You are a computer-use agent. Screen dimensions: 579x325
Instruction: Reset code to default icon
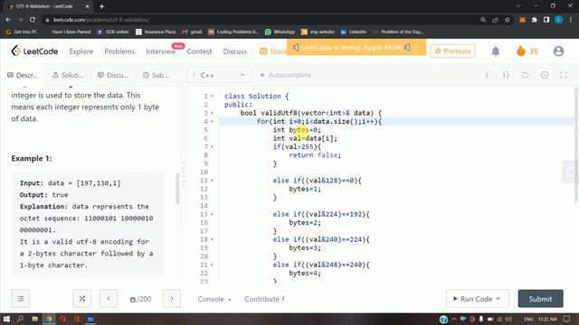pos(525,75)
